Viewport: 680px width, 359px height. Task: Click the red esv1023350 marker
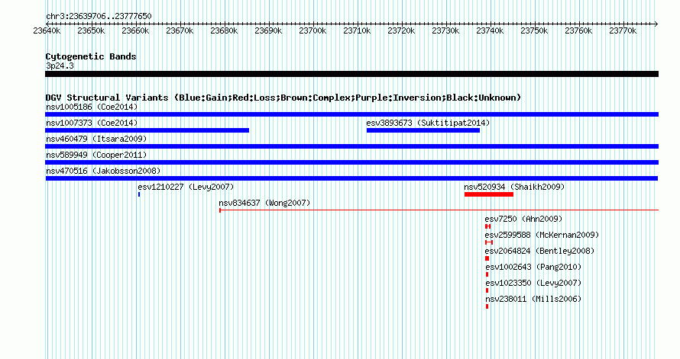coord(487,290)
